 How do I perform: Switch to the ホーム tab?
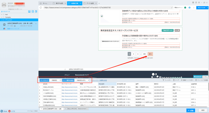45,3
